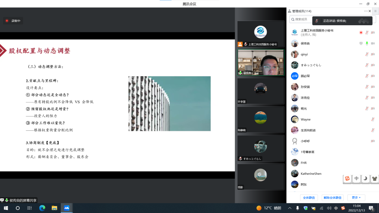Select qinyi in the member list
The height and width of the screenshot is (213, 379).
[333, 54]
